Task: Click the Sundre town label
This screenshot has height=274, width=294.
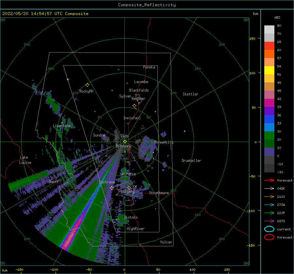Action: 99,135
